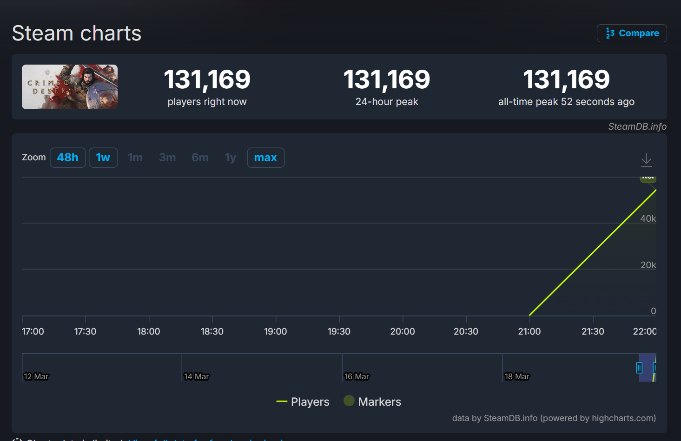Click the yellow-green Players legend line
The width and height of the screenshot is (681, 441).
pyautogui.click(x=282, y=402)
